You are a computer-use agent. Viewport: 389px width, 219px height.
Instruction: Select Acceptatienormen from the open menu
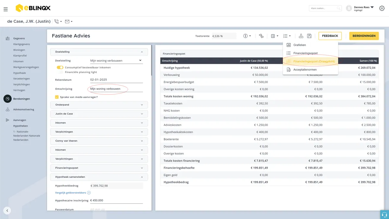tap(310, 70)
